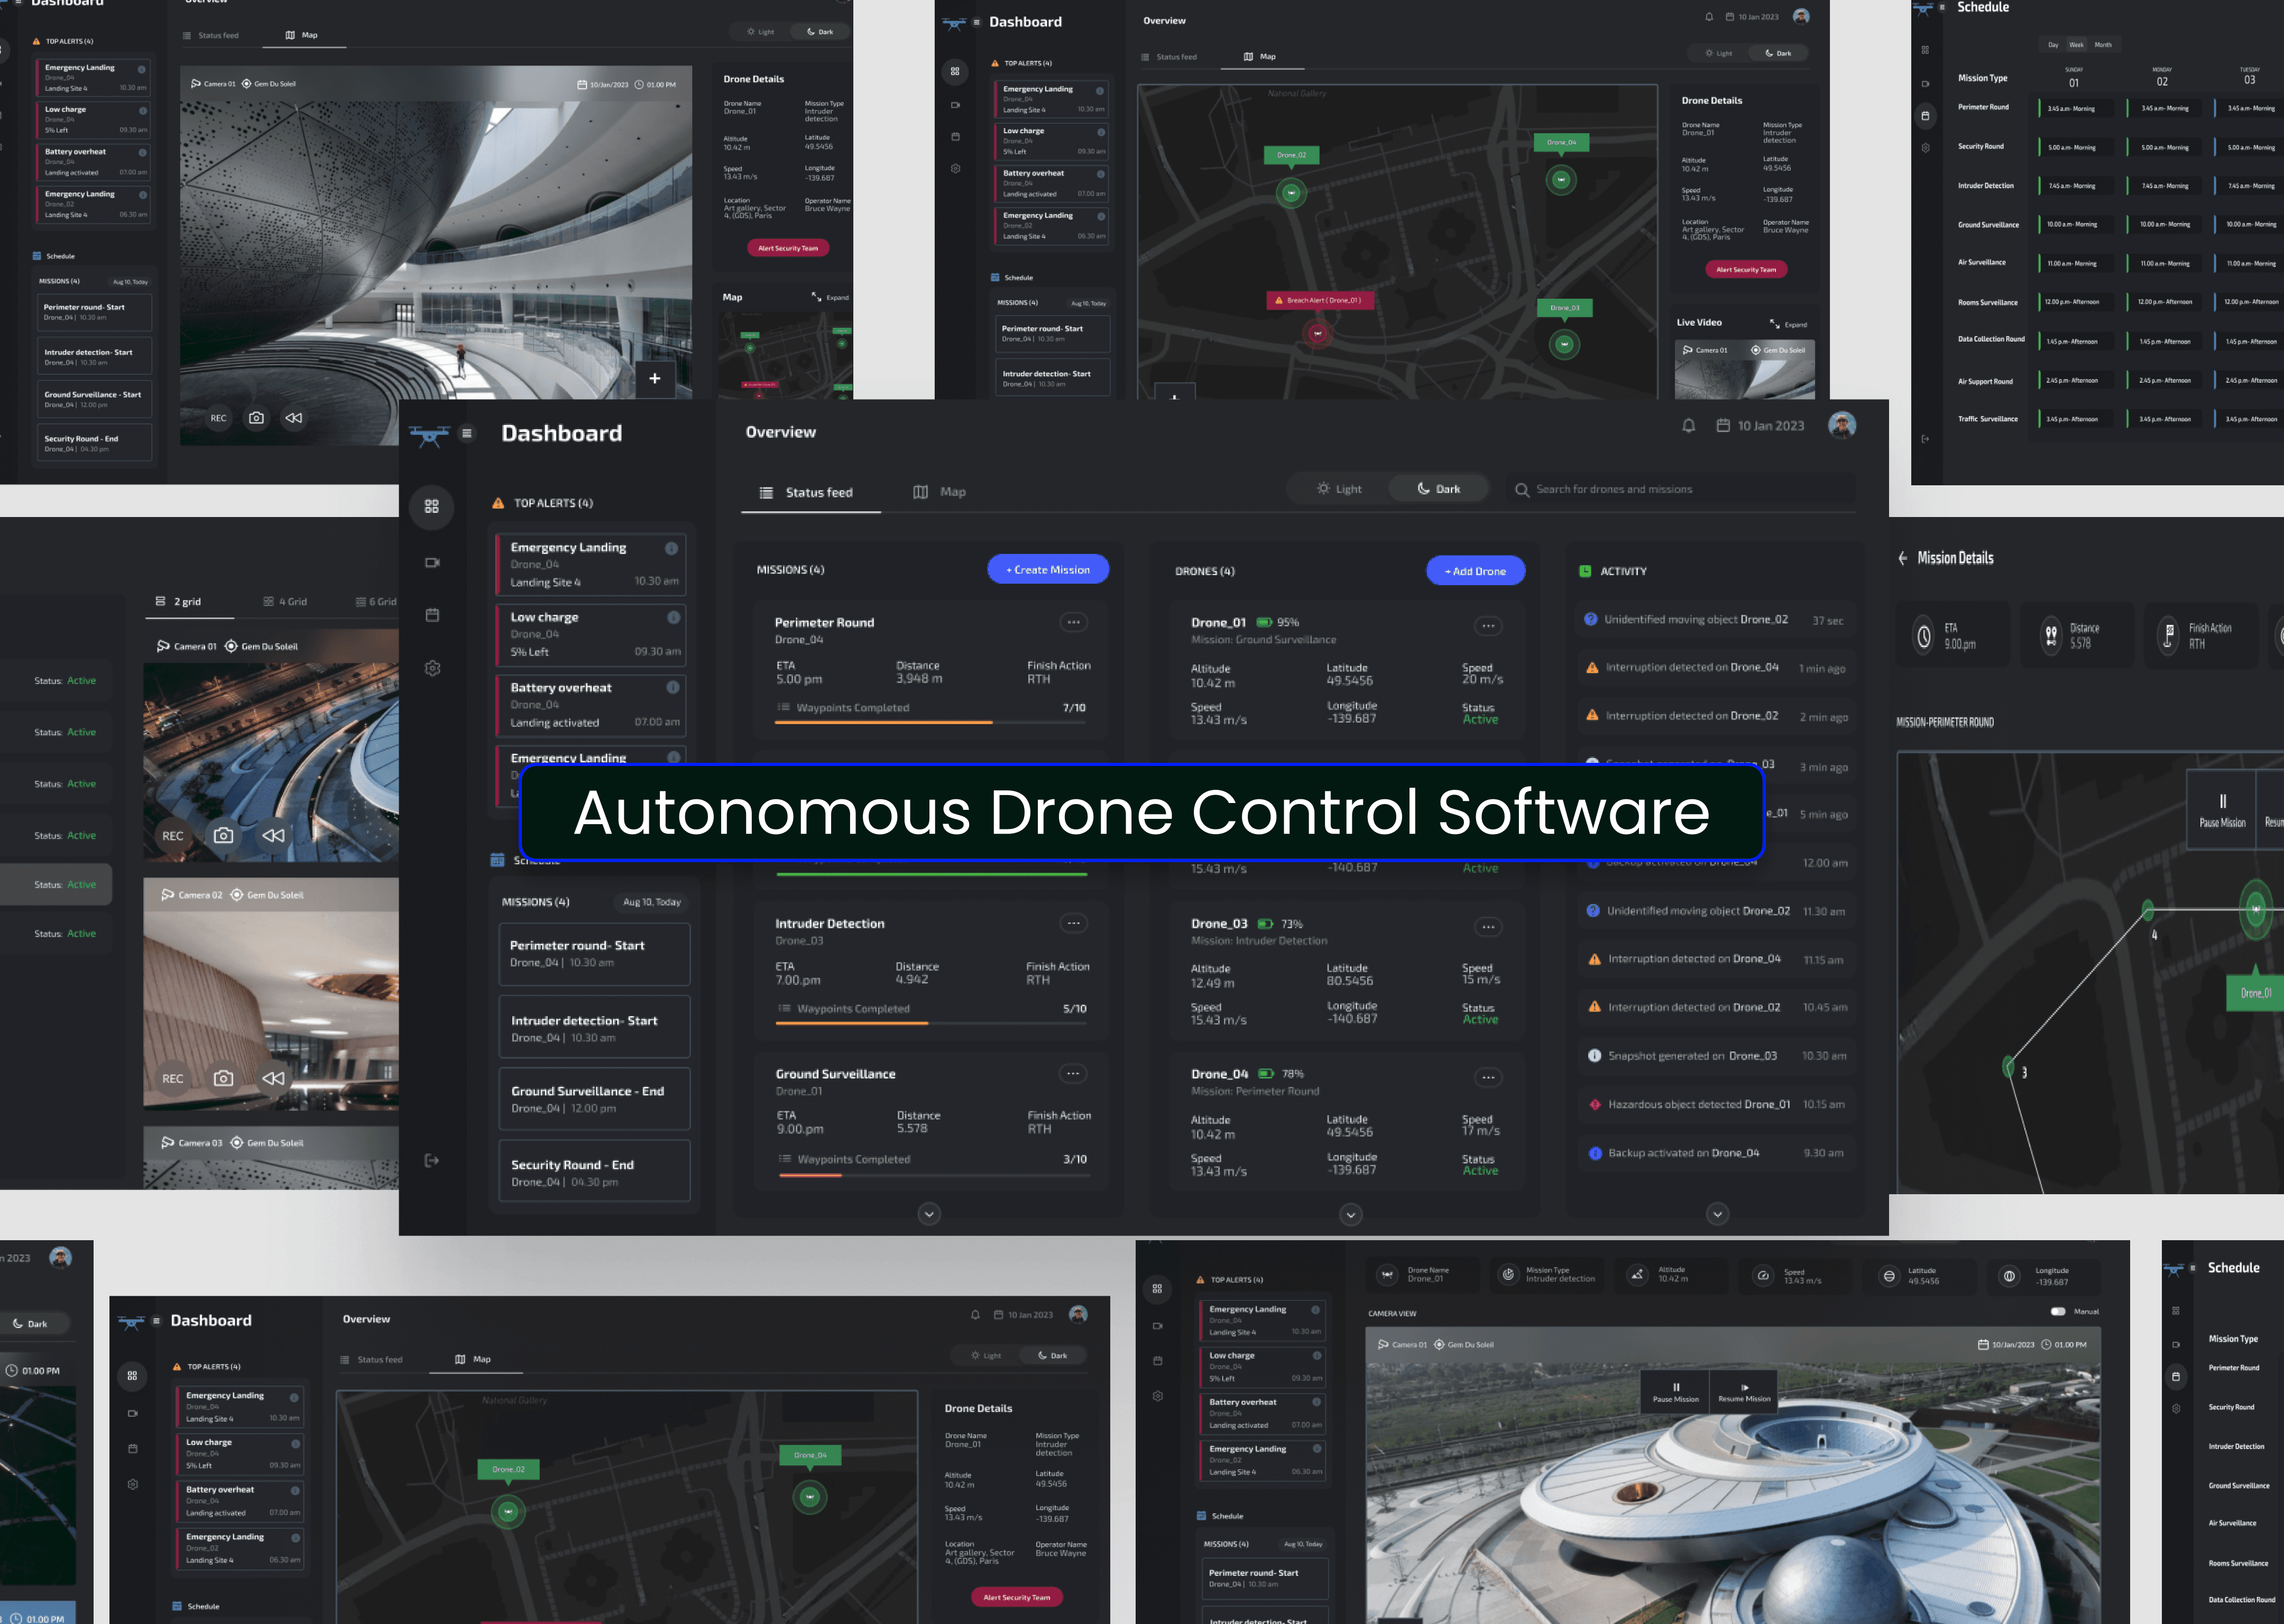Click the Perimeter Round waypoints progress bar
The image size is (2284, 1624).
[x=931, y=722]
